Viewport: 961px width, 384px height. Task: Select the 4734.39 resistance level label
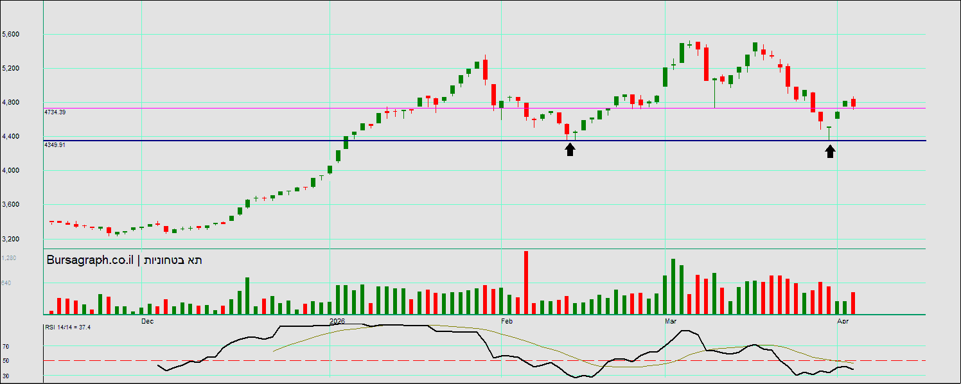point(55,112)
